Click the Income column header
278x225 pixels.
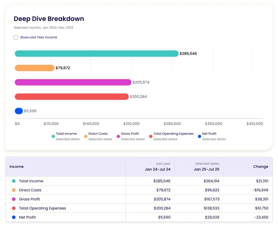click(17, 167)
